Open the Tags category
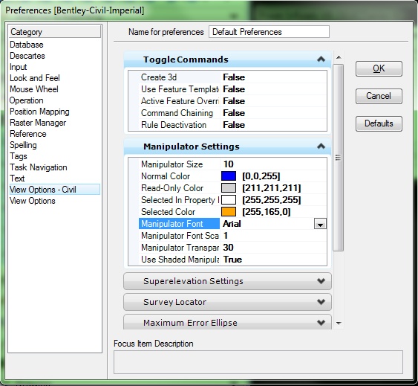Viewport: 418px width, 386px height. [x=19, y=156]
